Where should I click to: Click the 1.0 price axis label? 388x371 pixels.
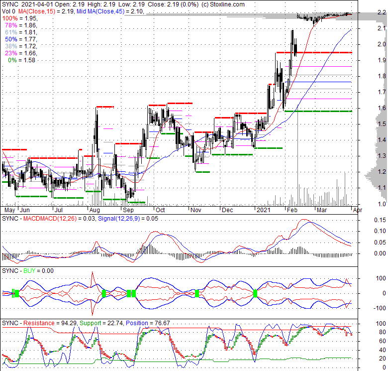(382, 204)
